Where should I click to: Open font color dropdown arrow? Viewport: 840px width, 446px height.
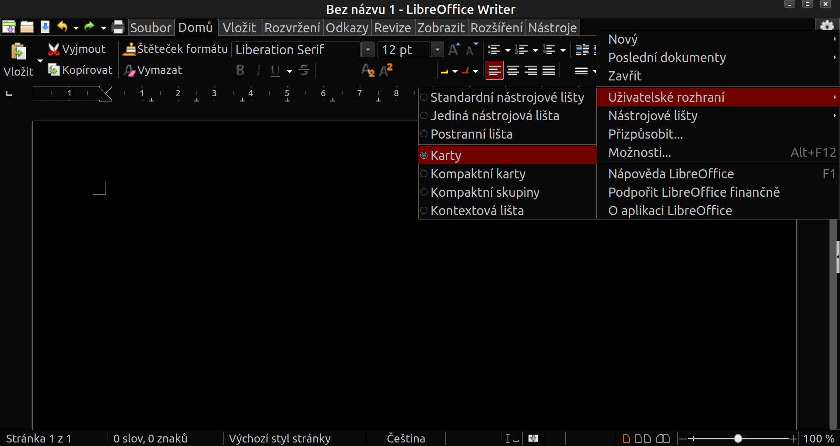click(476, 71)
